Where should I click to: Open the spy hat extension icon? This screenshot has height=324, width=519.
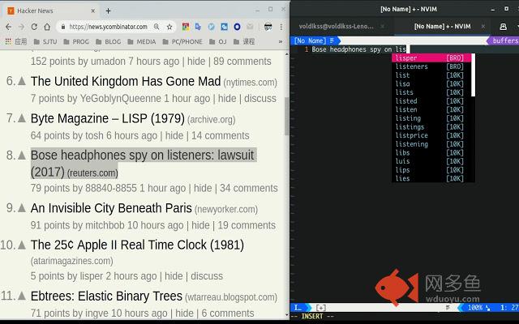(x=268, y=27)
